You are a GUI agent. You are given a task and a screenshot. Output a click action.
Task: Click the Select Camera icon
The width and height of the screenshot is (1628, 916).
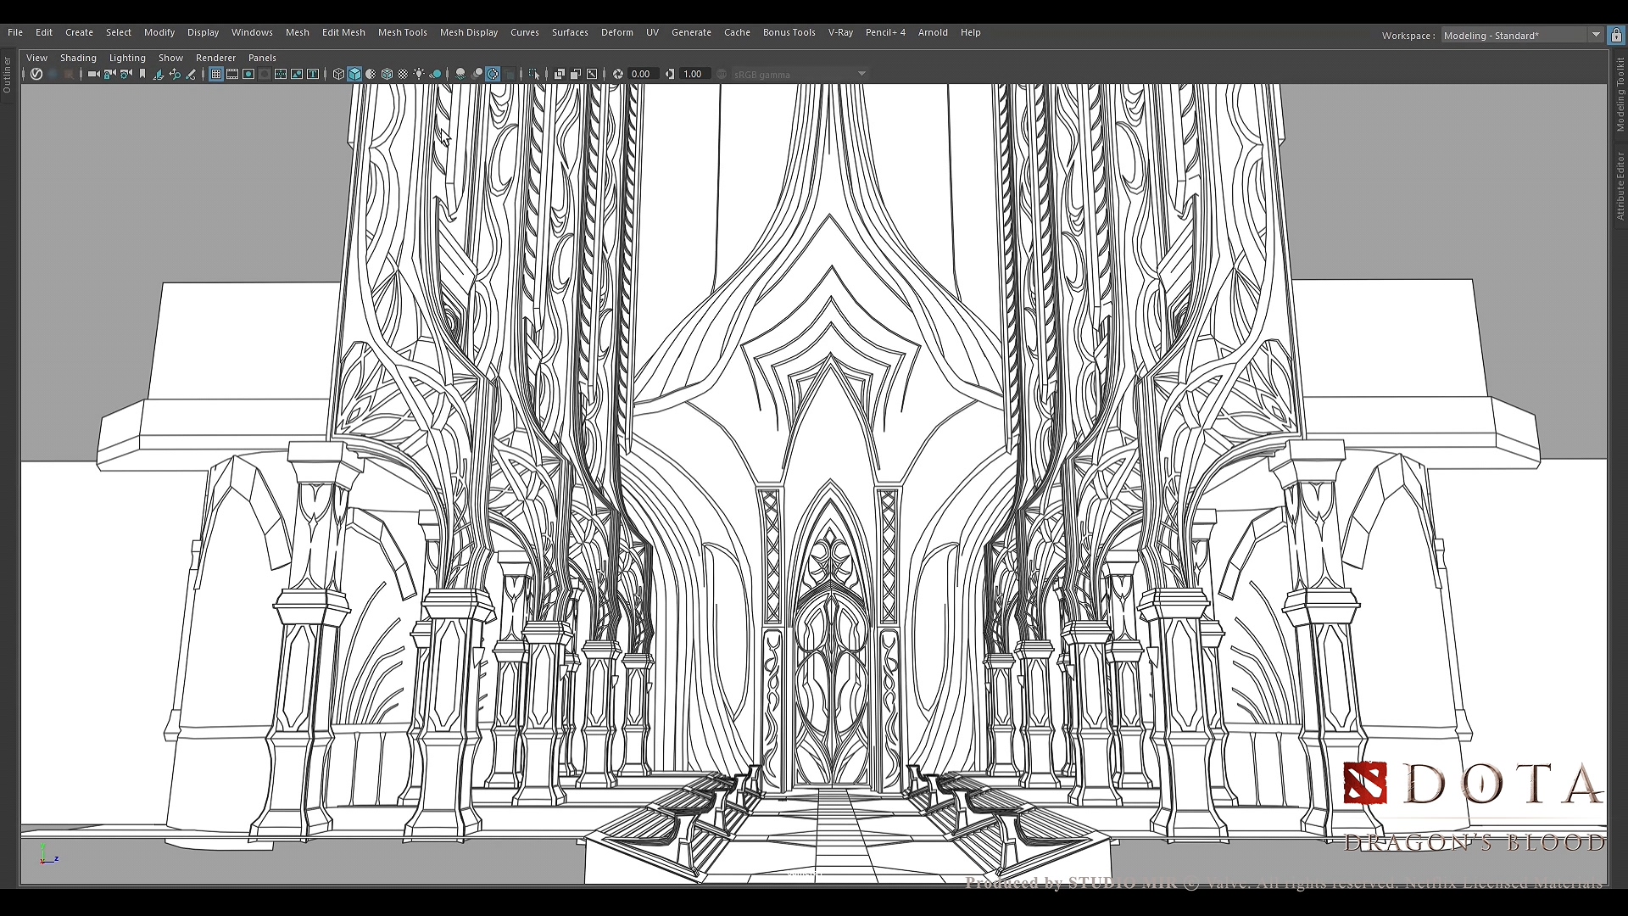click(x=94, y=74)
